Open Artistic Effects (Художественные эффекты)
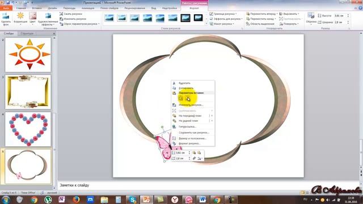Viewport: 363px width, 204px height. [48, 19]
